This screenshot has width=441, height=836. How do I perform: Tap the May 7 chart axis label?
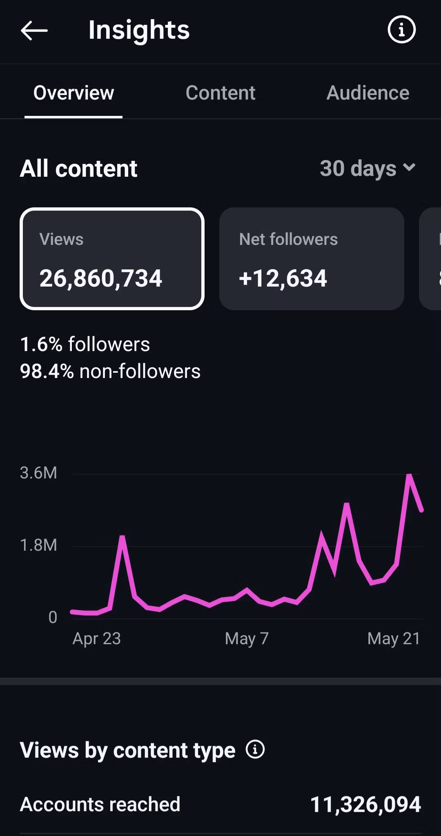point(247,638)
